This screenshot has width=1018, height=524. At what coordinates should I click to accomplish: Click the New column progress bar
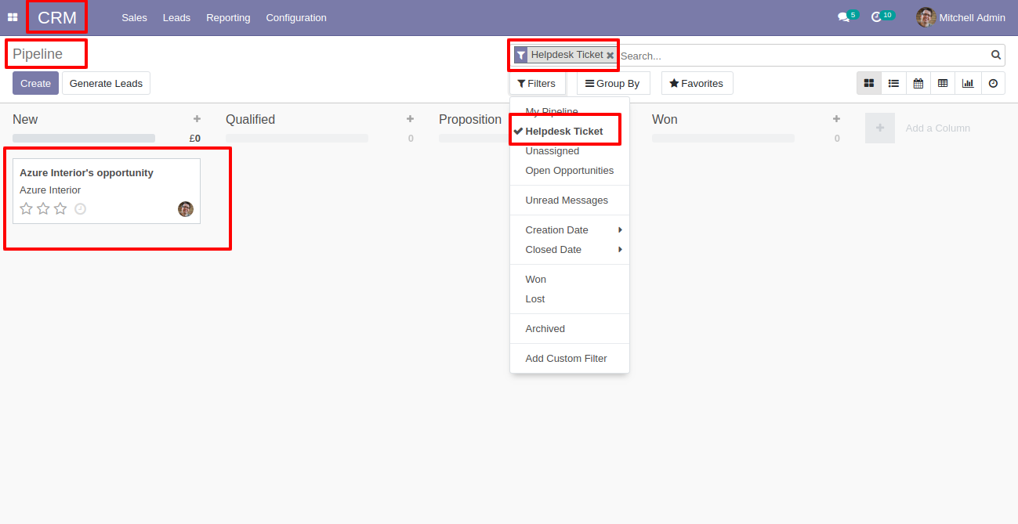pyautogui.click(x=84, y=138)
